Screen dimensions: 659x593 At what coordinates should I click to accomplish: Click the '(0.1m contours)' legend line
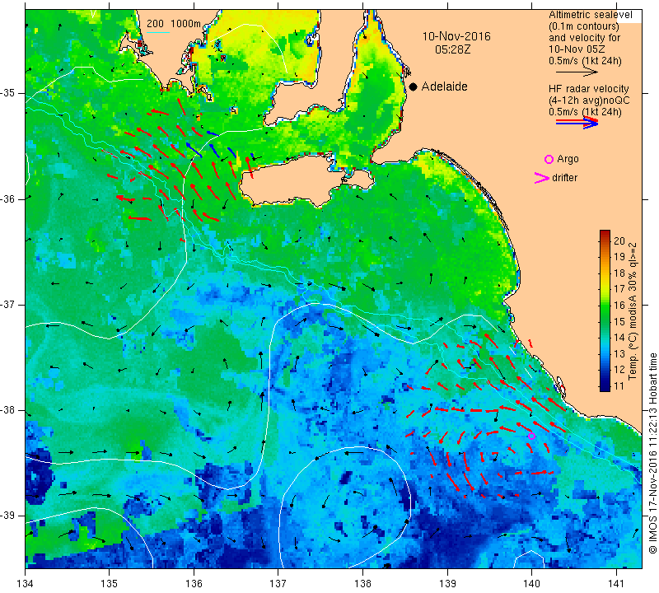tap(584, 26)
